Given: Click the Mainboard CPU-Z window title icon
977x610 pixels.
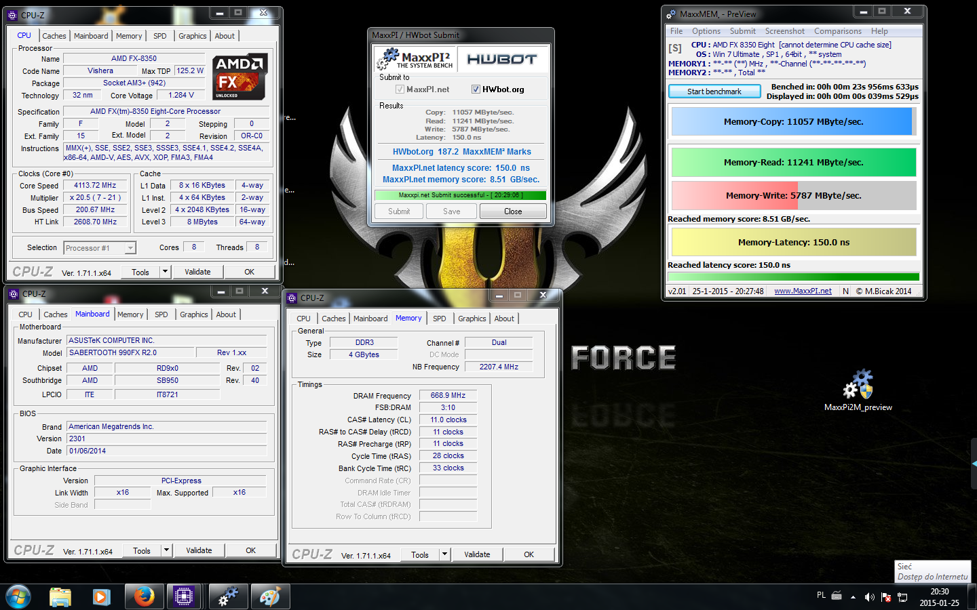Looking at the screenshot, I should [x=14, y=293].
